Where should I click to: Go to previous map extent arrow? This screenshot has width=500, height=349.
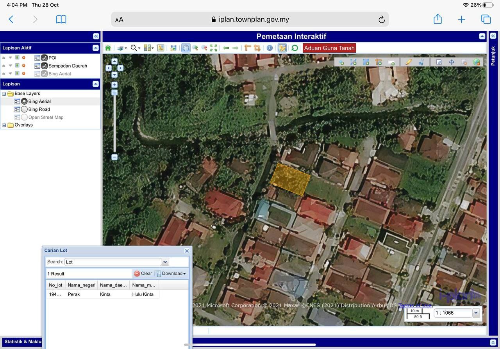pyautogui.click(x=226, y=48)
